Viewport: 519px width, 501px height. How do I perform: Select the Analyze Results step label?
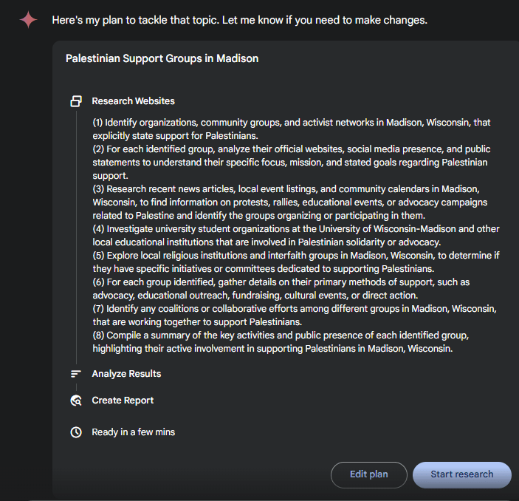126,374
